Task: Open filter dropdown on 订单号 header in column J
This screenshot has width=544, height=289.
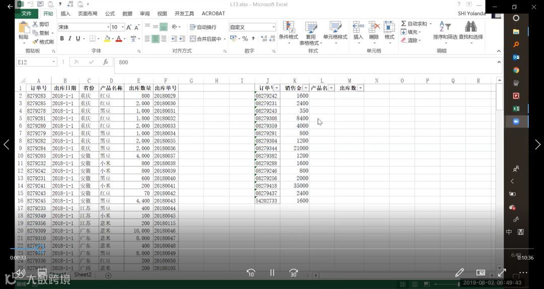Action: point(277,88)
